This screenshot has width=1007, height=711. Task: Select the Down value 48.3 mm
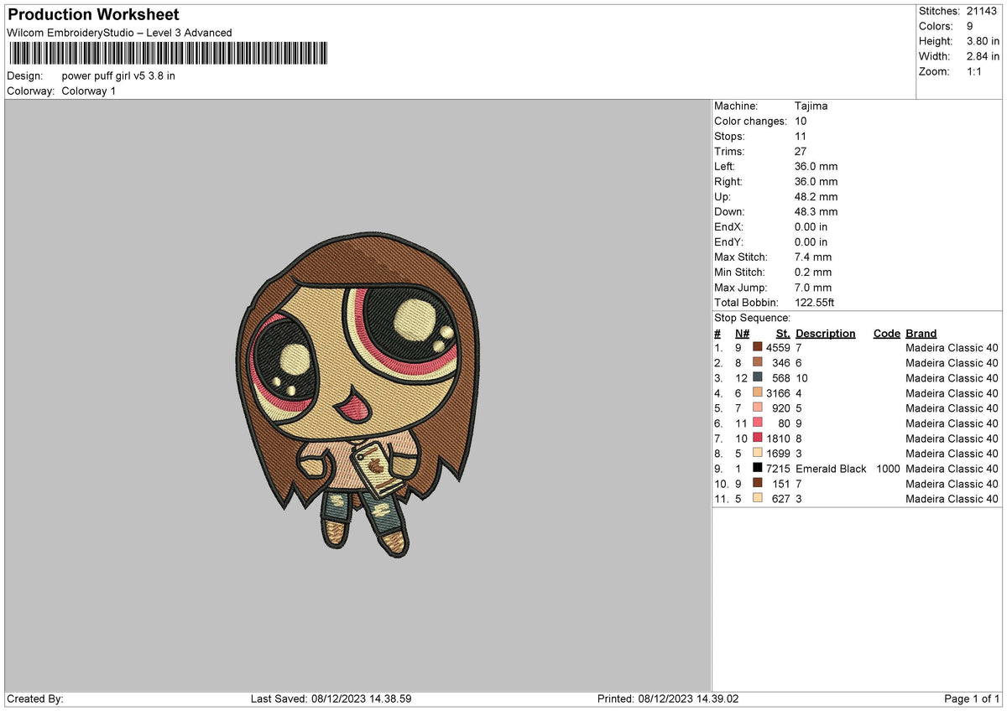pyautogui.click(x=816, y=211)
